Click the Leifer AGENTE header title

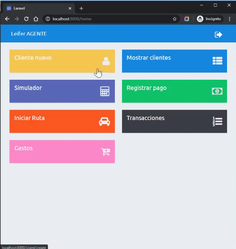point(29,34)
